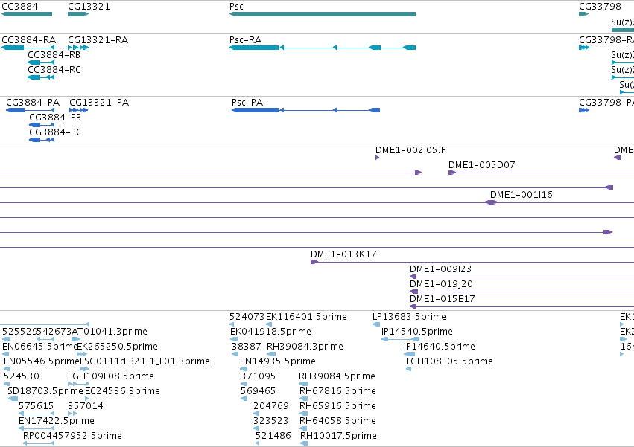This screenshot has height=447, width=634.
Task: Click the CG3884-RB transcript glyph
Action: pos(41,62)
